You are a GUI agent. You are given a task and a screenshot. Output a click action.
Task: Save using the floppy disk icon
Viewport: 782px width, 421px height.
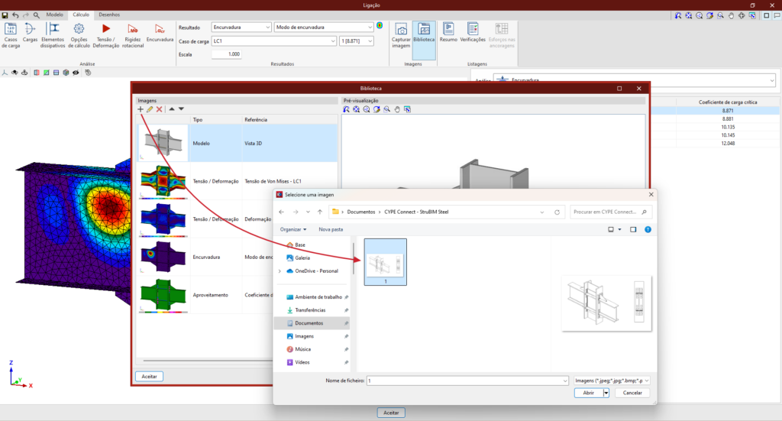click(x=5, y=15)
